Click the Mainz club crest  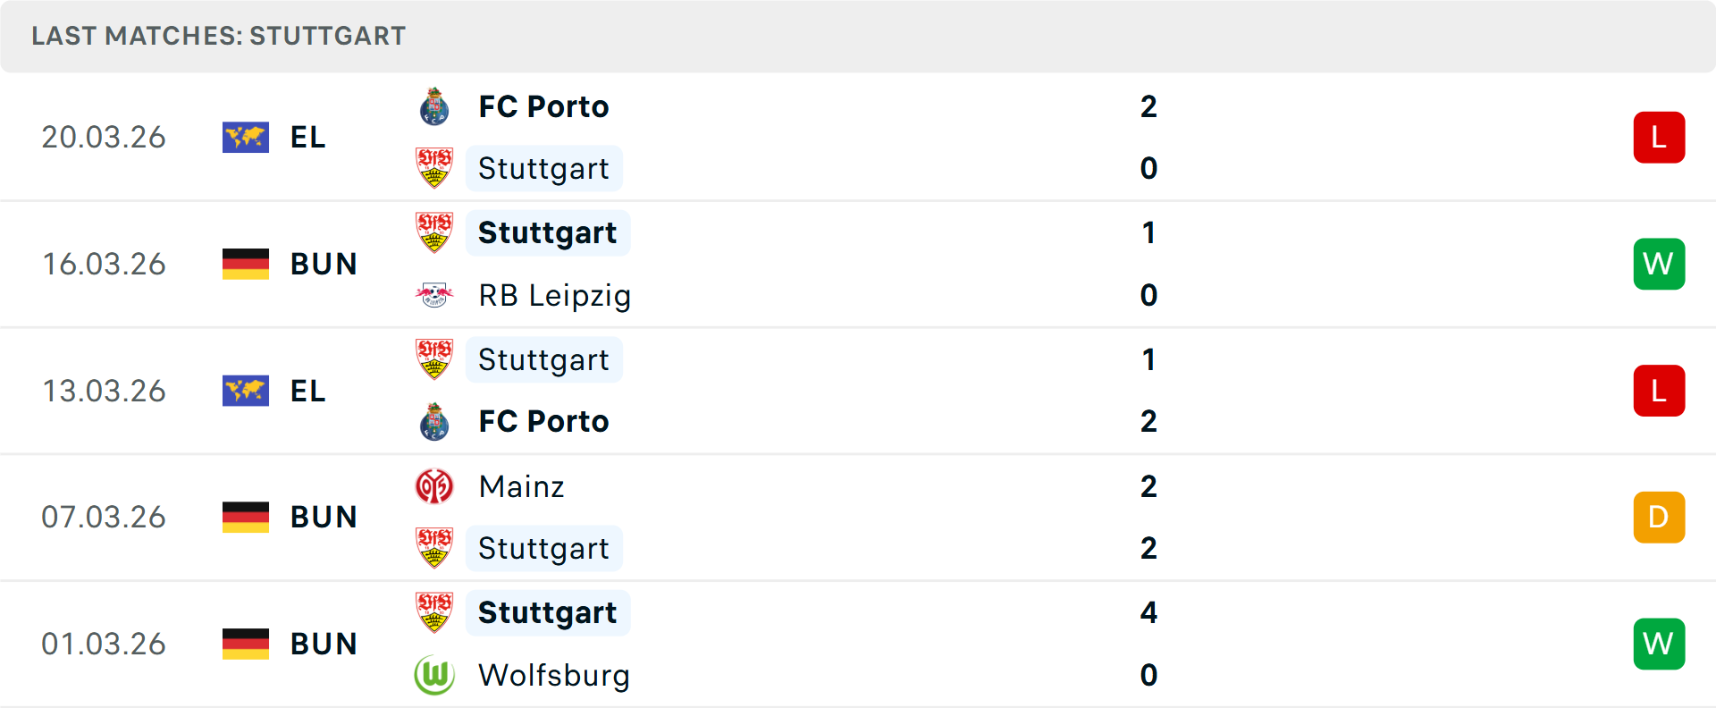435,486
